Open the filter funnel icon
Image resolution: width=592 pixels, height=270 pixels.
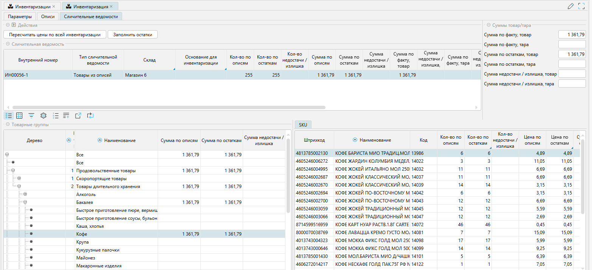click(31, 116)
